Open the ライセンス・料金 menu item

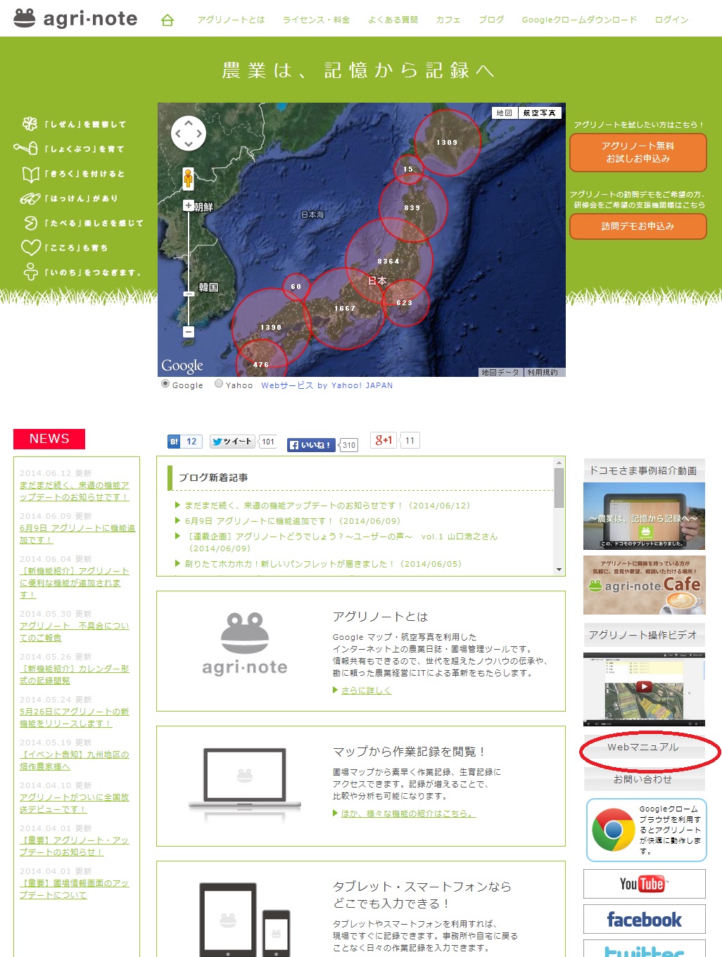316,20
